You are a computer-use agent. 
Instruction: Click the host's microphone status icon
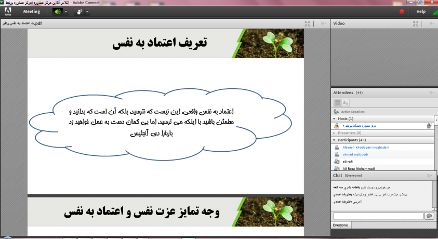429,126
